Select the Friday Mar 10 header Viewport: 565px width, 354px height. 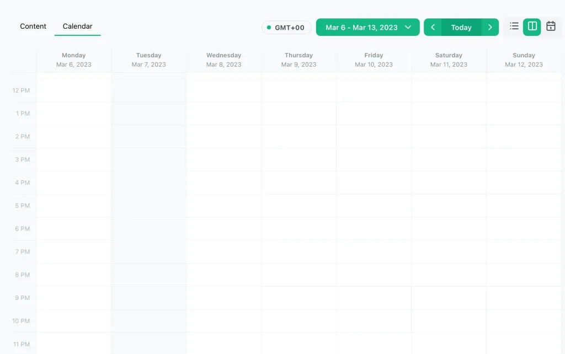(x=374, y=60)
